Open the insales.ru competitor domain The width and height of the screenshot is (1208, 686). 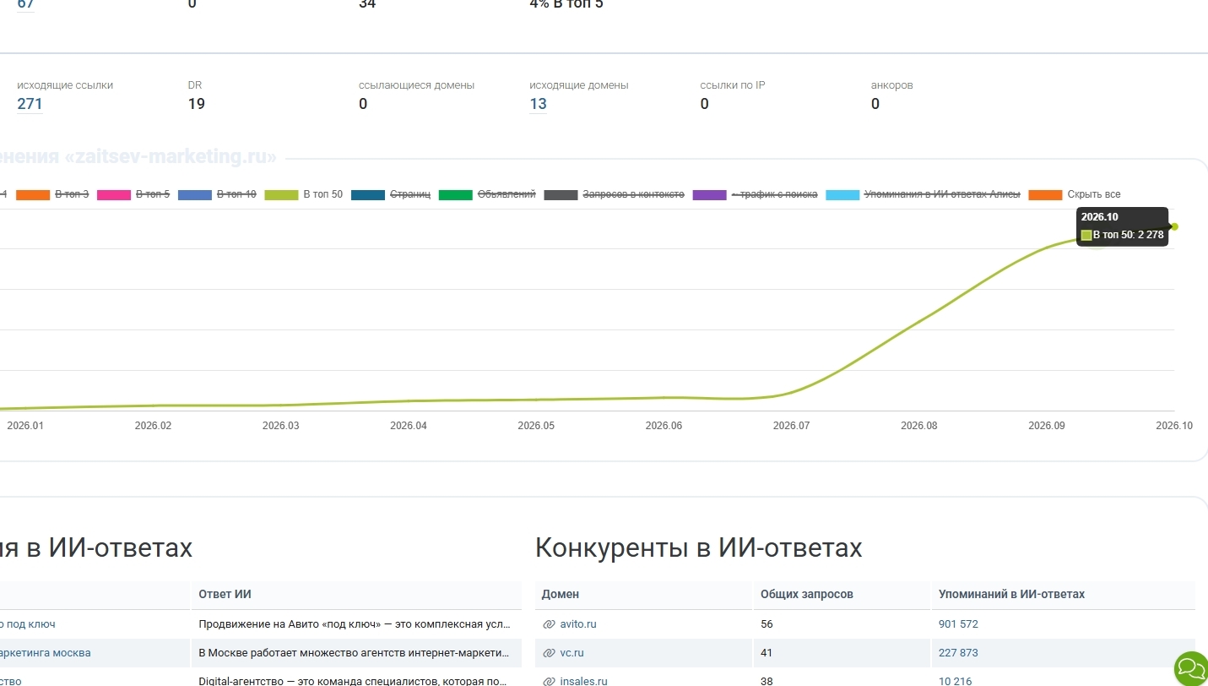(583, 681)
